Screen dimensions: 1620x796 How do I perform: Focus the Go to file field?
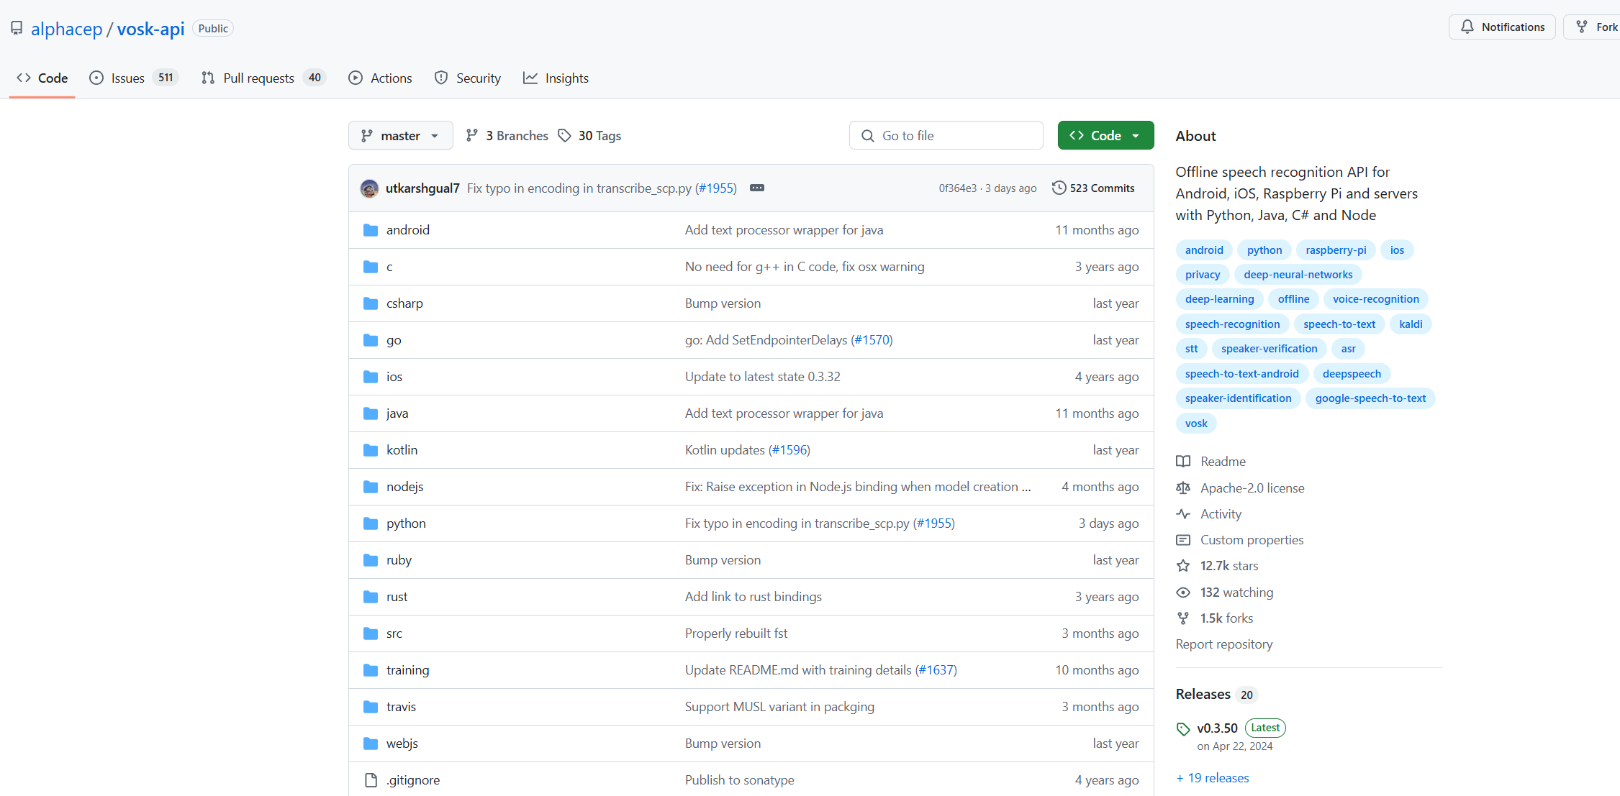click(x=946, y=135)
